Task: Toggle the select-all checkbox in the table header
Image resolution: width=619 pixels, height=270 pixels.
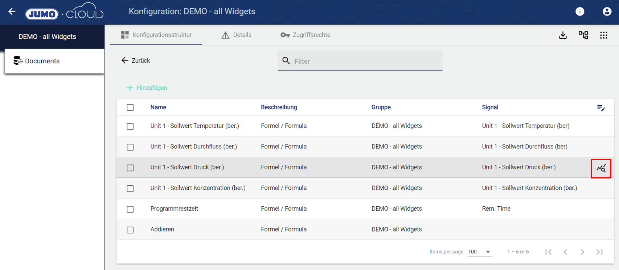Action: [130, 107]
